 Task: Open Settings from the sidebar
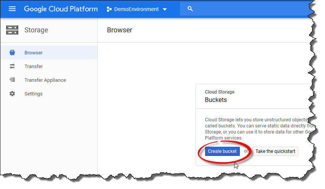(x=33, y=94)
